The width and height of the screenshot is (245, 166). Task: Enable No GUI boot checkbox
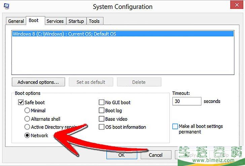pos(102,103)
